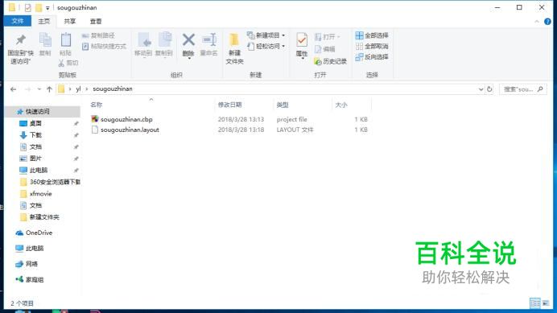The height and width of the screenshot is (313, 557).
Task: Expand address bar history dropdown
Action: click(481, 89)
